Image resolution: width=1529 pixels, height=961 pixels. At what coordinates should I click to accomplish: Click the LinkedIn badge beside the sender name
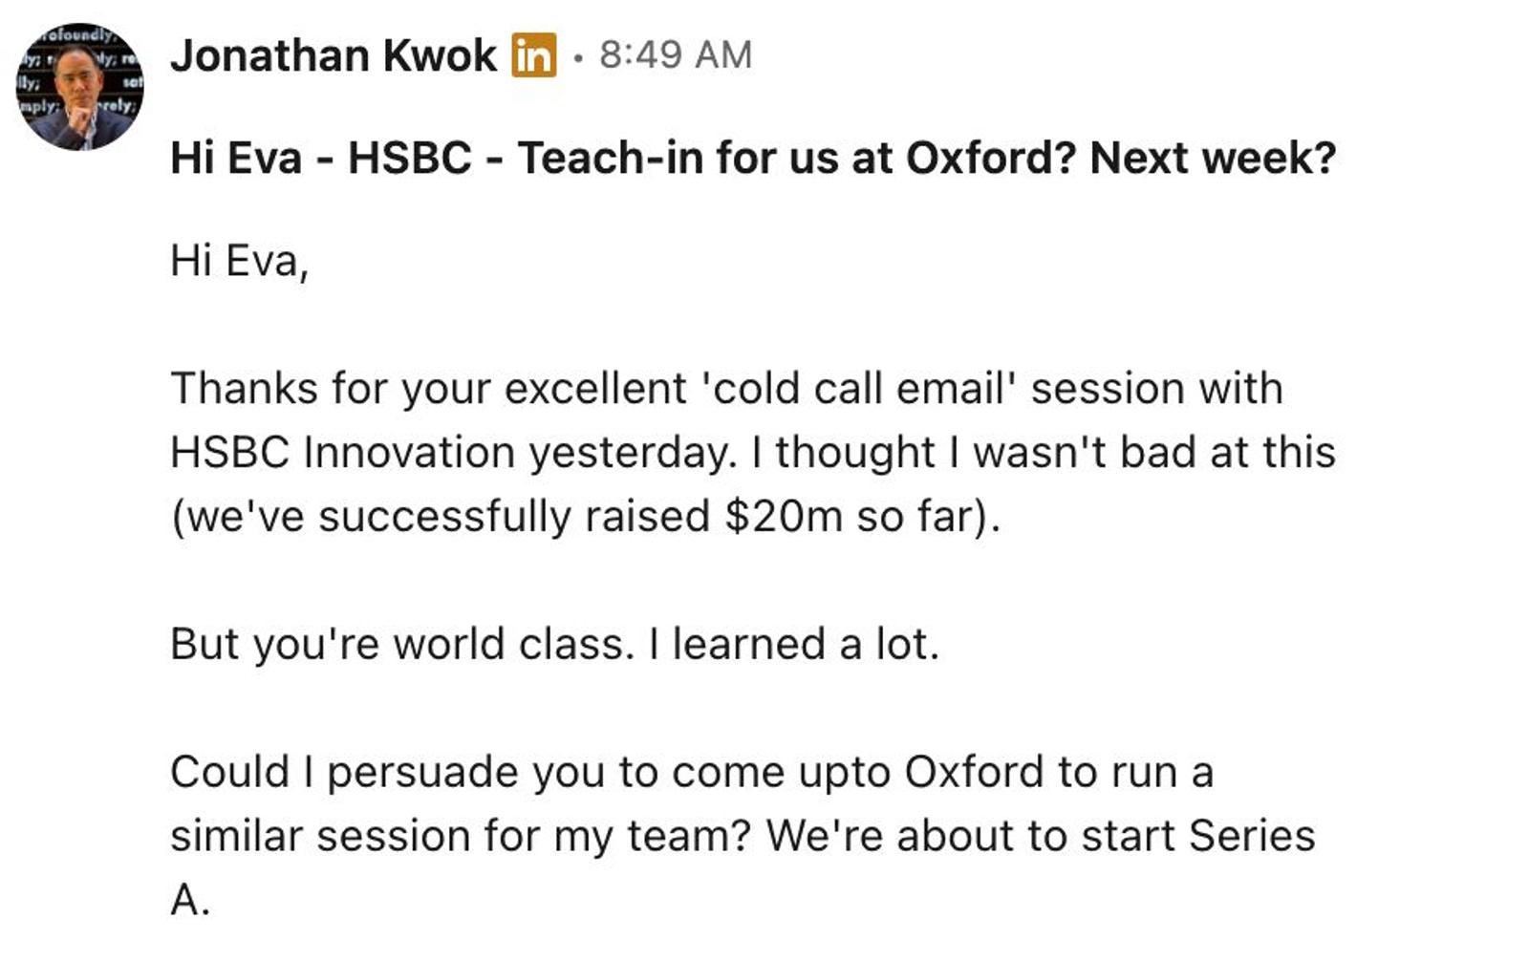(533, 55)
